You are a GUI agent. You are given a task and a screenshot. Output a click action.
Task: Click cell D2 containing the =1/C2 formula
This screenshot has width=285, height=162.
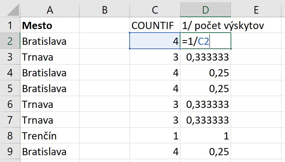[x=206, y=41]
